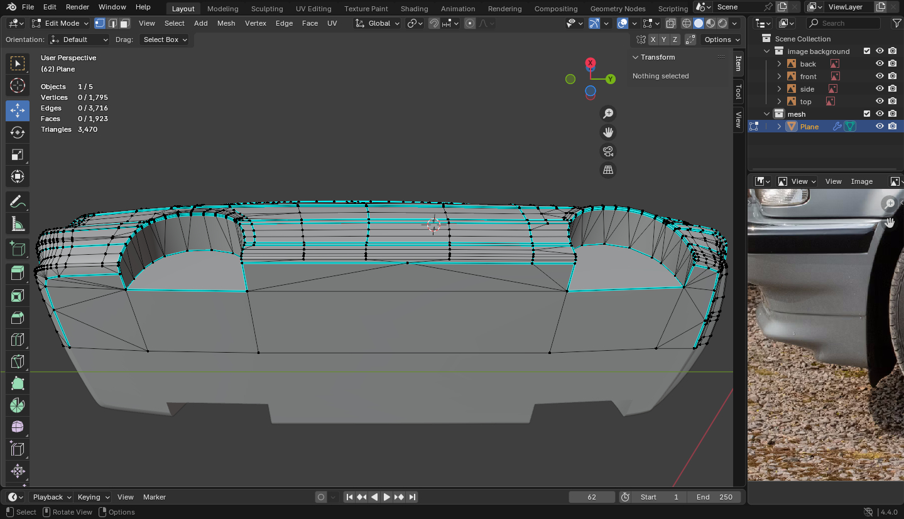Switch to vertex select mode
This screenshot has height=519, width=904.
pyautogui.click(x=100, y=23)
